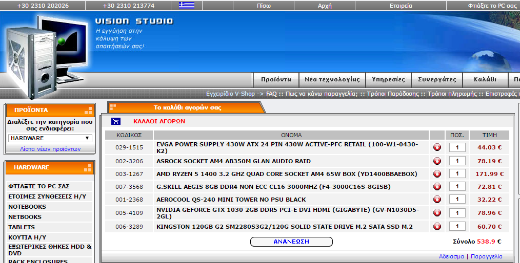Image resolution: width=520 pixels, height=263 pixels.
Task: Open the FAQ link
Action: [x=271, y=94]
